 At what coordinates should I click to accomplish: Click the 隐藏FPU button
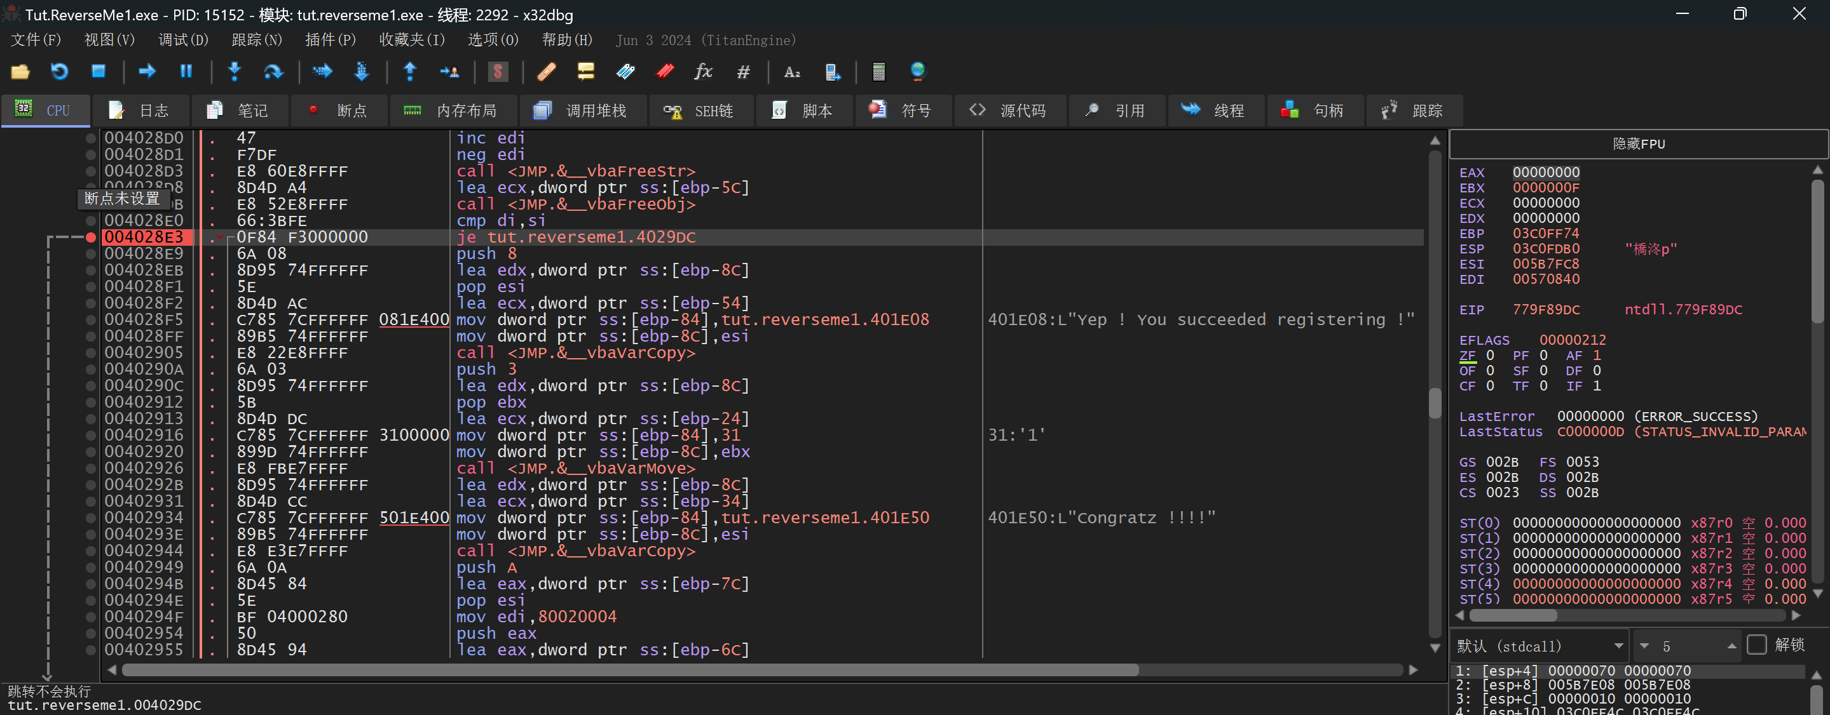[1637, 144]
